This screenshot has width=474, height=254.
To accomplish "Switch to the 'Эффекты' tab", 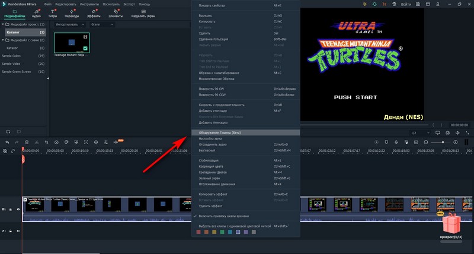I will tap(94, 14).
